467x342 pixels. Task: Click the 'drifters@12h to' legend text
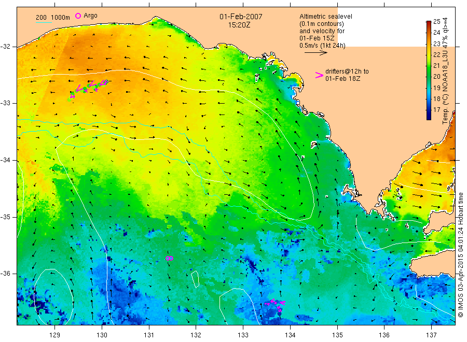tap(347, 72)
